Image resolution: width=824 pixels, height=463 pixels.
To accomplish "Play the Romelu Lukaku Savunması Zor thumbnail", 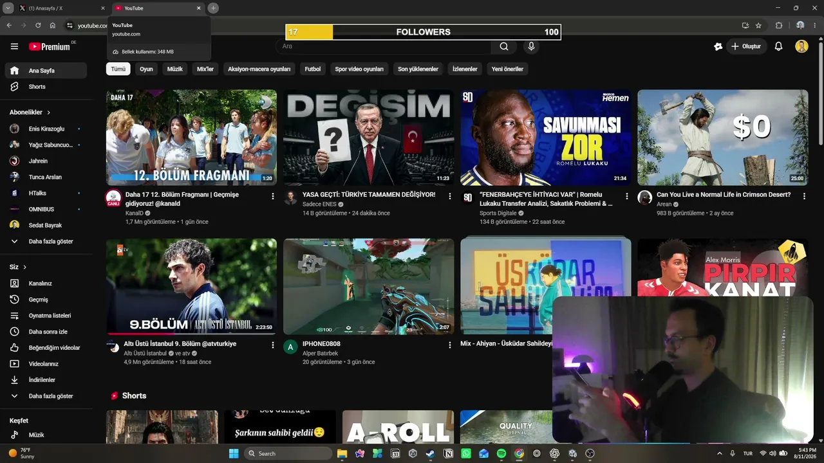I will 546,138.
